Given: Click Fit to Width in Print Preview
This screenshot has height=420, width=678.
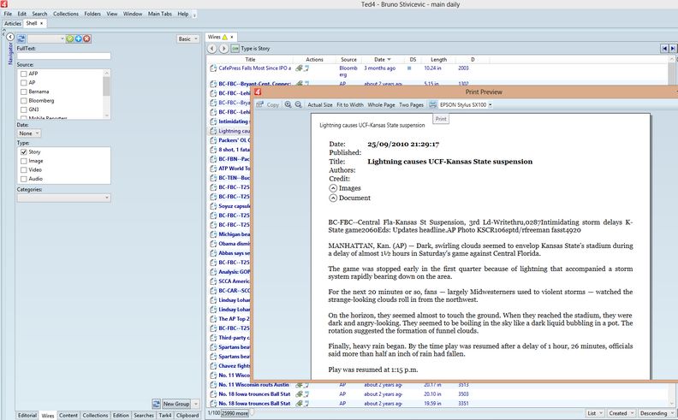Looking at the screenshot, I should tap(350, 104).
